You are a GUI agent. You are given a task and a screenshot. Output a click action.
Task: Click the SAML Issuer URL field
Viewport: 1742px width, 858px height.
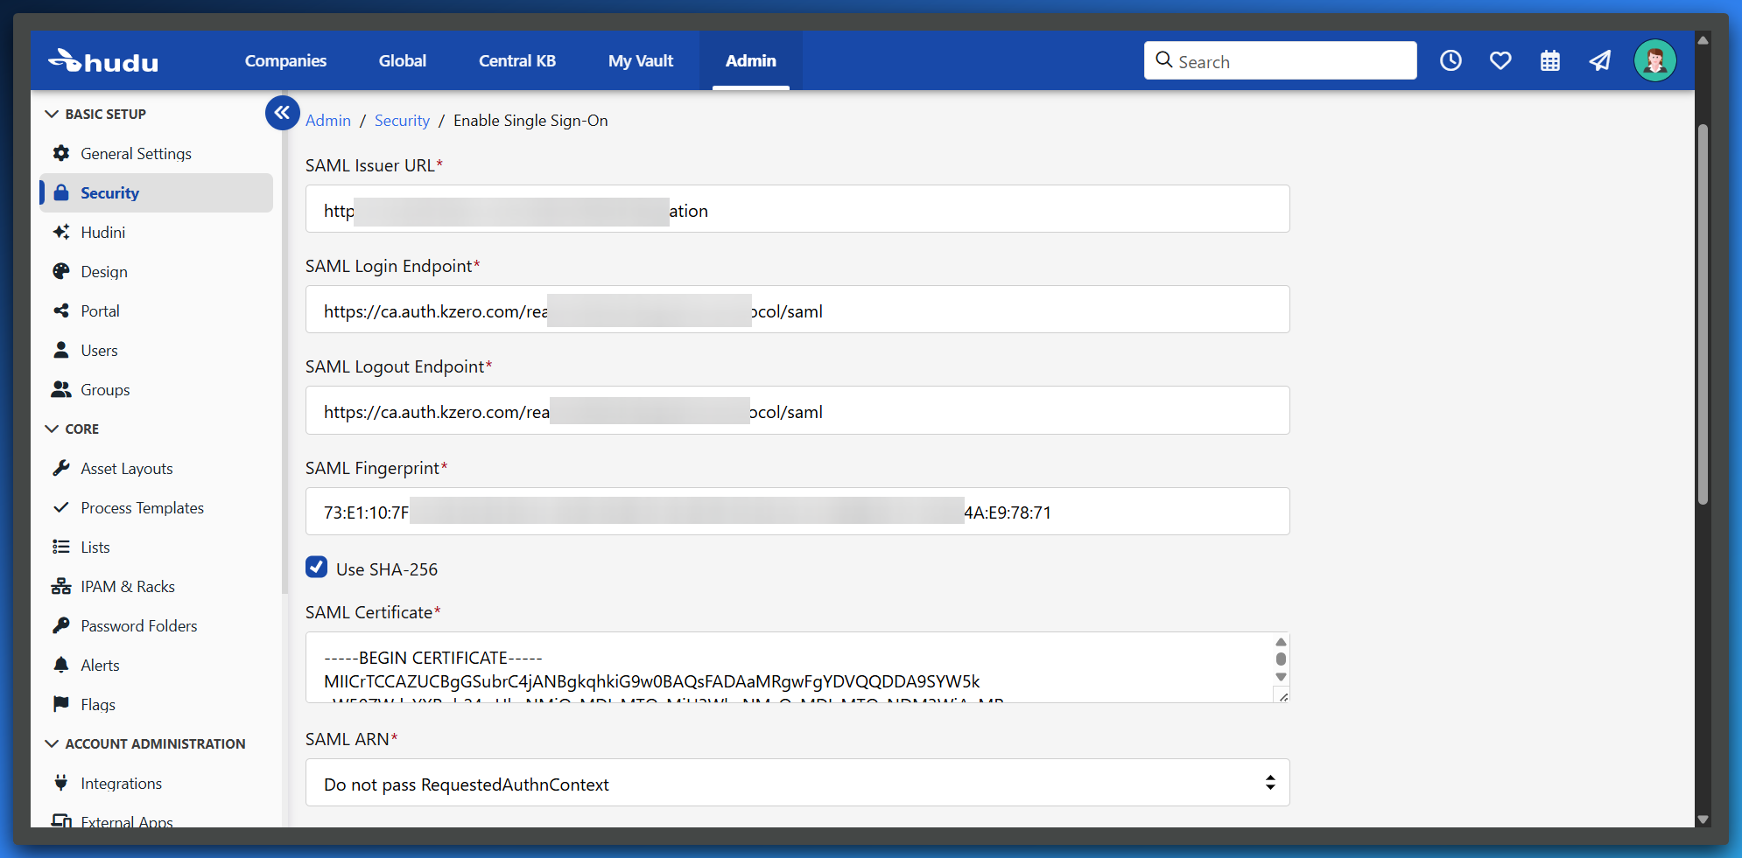pos(797,209)
